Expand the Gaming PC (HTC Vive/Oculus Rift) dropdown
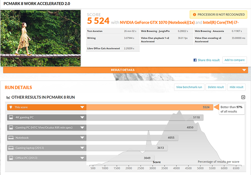The image size is (251, 175). pyautogui.click(x=82, y=128)
